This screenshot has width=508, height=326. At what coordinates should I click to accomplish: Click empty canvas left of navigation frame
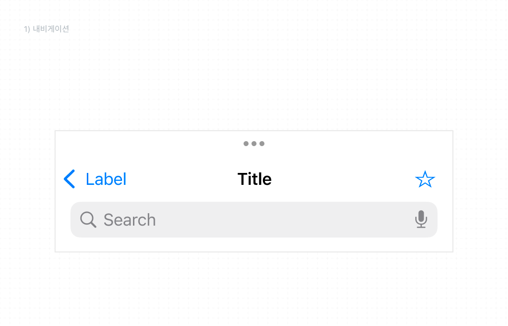coord(27,191)
